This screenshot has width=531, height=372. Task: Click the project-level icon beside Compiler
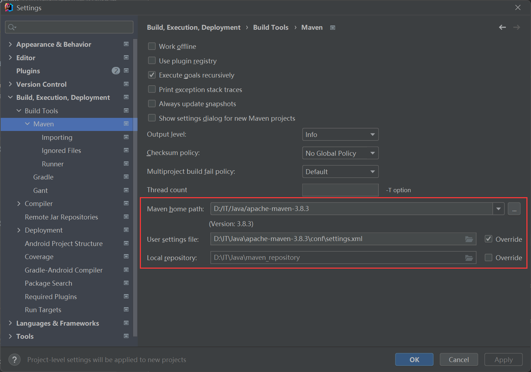126,203
